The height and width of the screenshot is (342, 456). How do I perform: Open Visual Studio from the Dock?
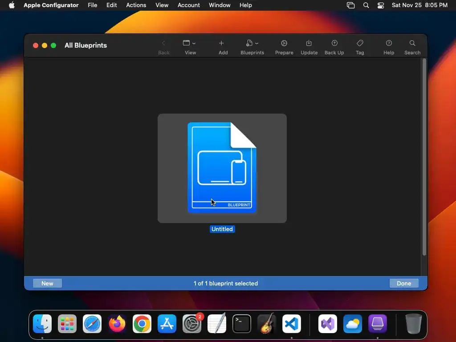[x=328, y=323]
